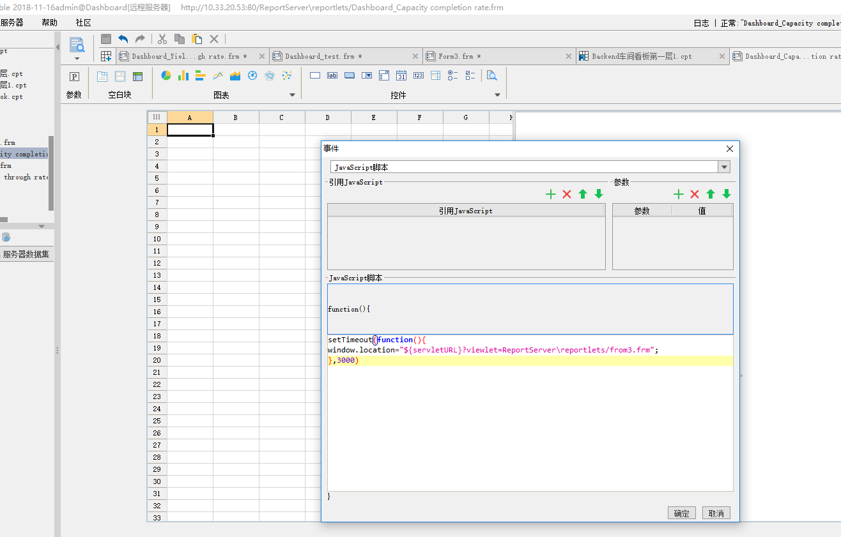Click the 参数 column header in parameter table
Image resolution: width=841 pixels, height=537 pixels.
[642, 211]
